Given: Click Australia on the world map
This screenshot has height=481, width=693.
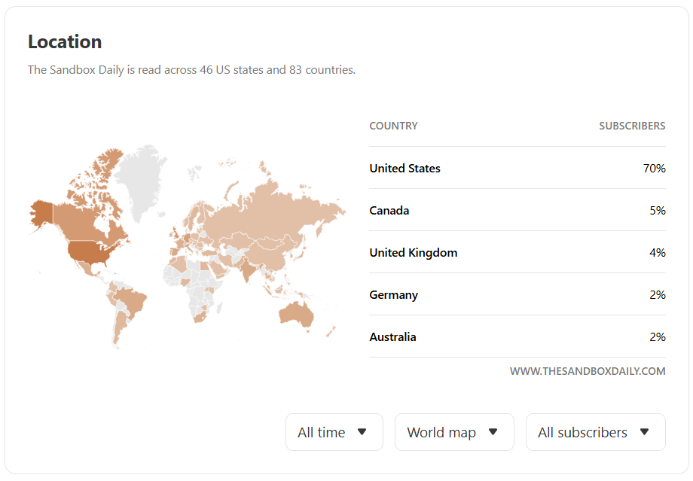Looking at the screenshot, I should click(296, 314).
